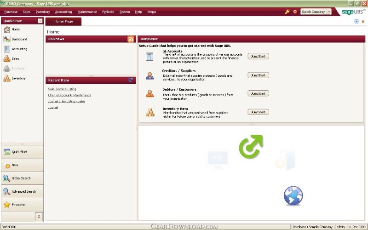Select the Home Page tab
This screenshot has width=368, height=230.
(x=63, y=21)
